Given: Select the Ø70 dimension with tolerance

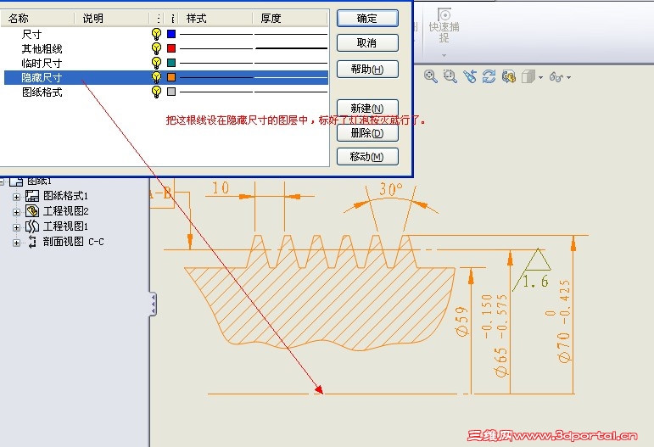Looking at the screenshot, I should [563, 321].
